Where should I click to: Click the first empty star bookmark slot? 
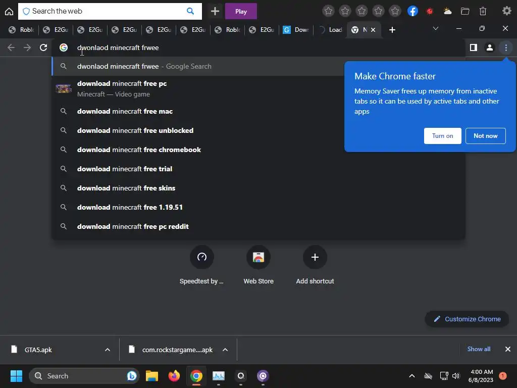click(328, 11)
